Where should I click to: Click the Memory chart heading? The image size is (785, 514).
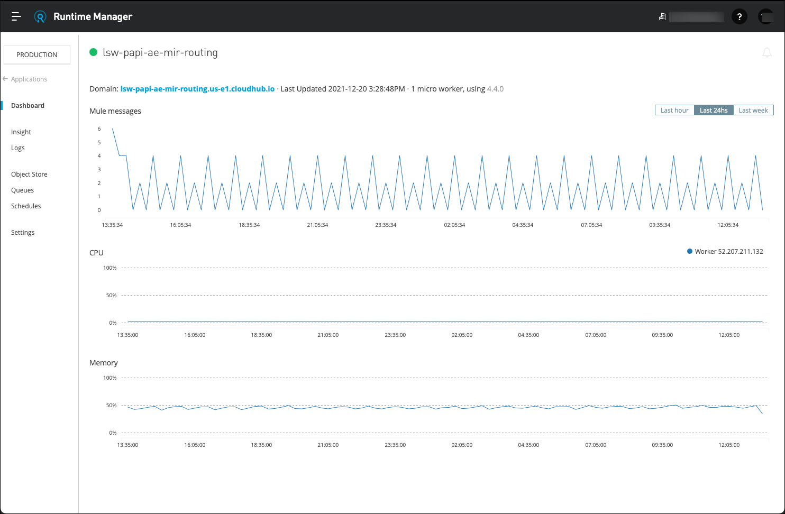pyautogui.click(x=104, y=363)
